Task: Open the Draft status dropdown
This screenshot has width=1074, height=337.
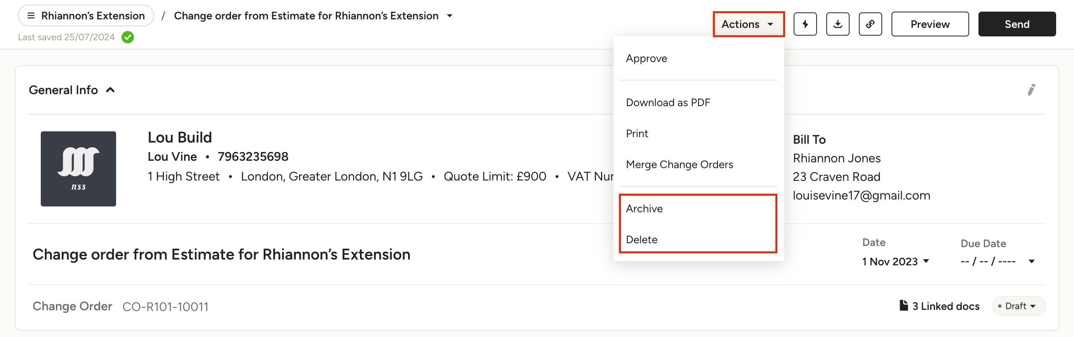Action: (x=1018, y=306)
